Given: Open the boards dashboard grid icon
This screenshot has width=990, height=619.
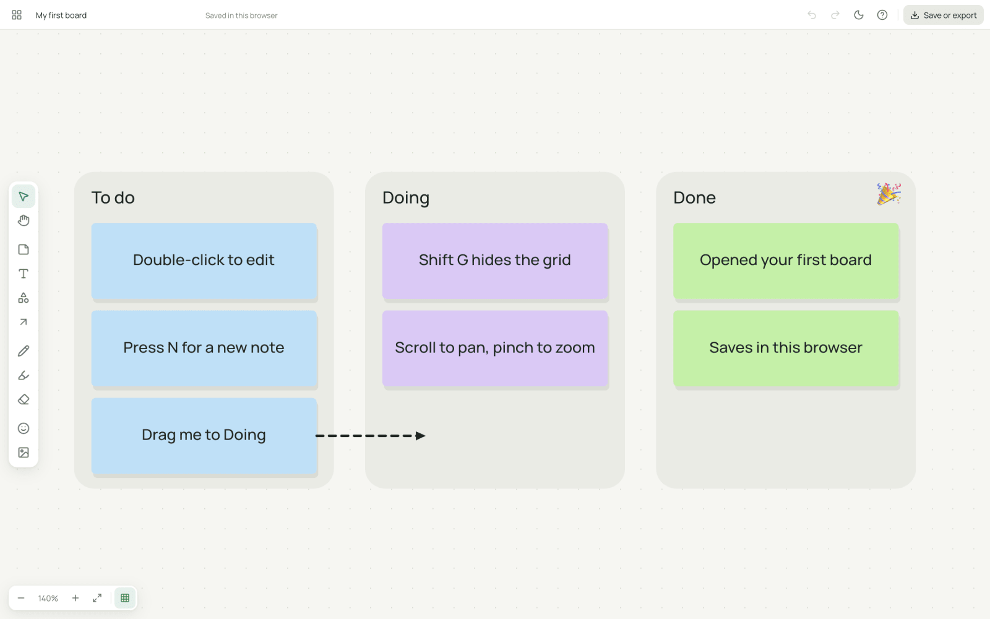Looking at the screenshot, I should tap(17, 15).
